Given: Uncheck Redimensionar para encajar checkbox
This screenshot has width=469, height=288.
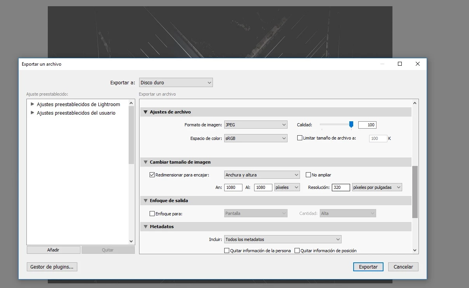Looking at the screenshot, I should (152, 175).
